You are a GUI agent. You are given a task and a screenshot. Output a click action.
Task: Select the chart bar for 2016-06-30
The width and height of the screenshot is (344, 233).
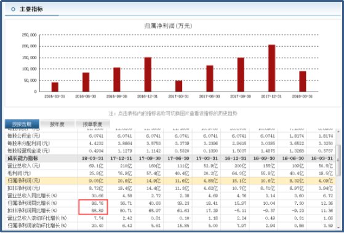coord(86,82)
